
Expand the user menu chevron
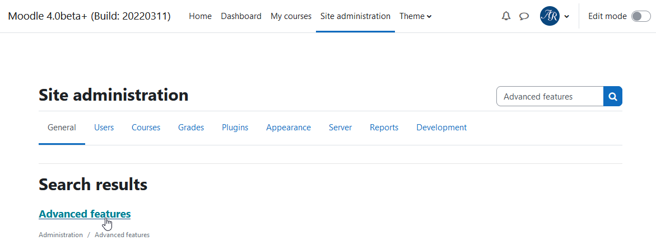coord(566,17)
